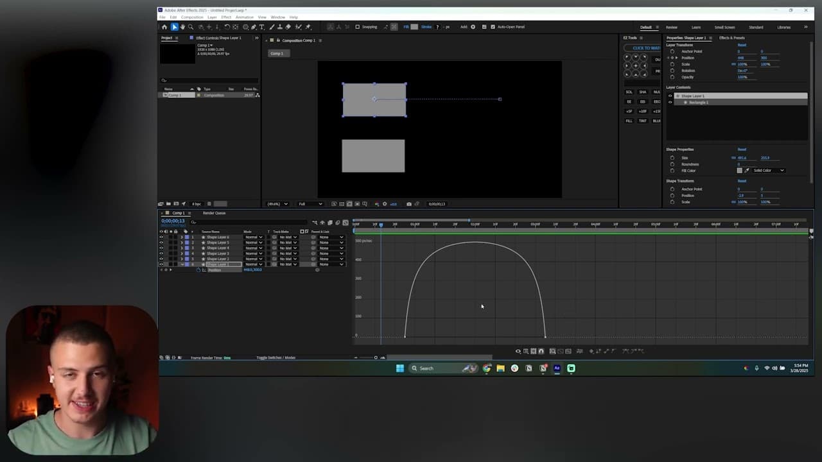Open the blending Mode dropdown for Shape Layer 2
This screenshot has width=822, height=462.
[254, 259]
